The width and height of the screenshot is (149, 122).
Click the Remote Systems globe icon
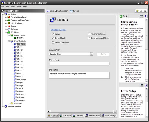(6, 107)
